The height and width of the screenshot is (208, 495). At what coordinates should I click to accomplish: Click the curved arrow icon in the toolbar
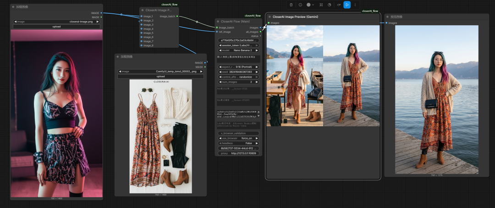coord(339,5)
